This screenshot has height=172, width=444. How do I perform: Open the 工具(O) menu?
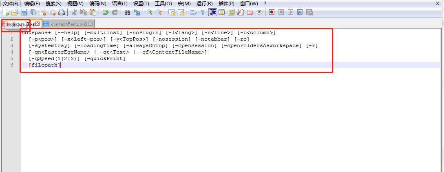pos(163,4)
